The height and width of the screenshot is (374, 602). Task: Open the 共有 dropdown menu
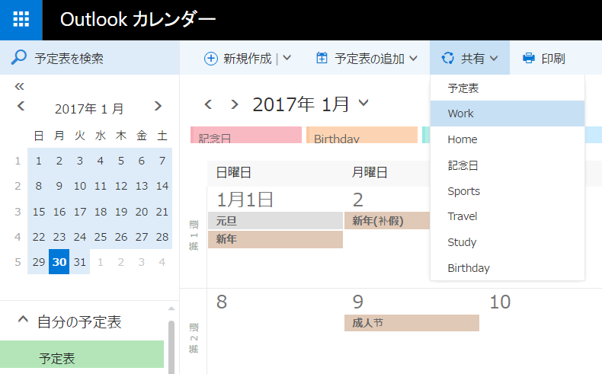(x=469, y=58)
